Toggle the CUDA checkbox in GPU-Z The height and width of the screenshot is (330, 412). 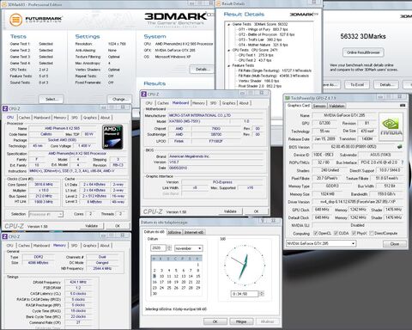pos(336,233)
